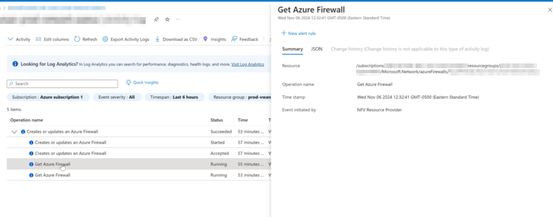Click the info icon on the Succeeded row

point(23,132)
